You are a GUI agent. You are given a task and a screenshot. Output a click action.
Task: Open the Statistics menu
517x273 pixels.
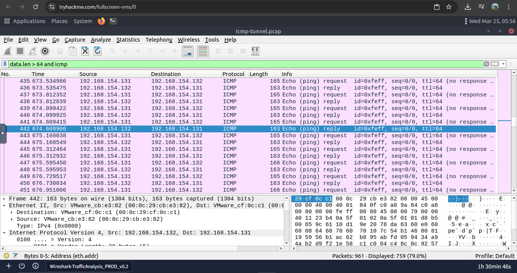click(x=128, y=40)
